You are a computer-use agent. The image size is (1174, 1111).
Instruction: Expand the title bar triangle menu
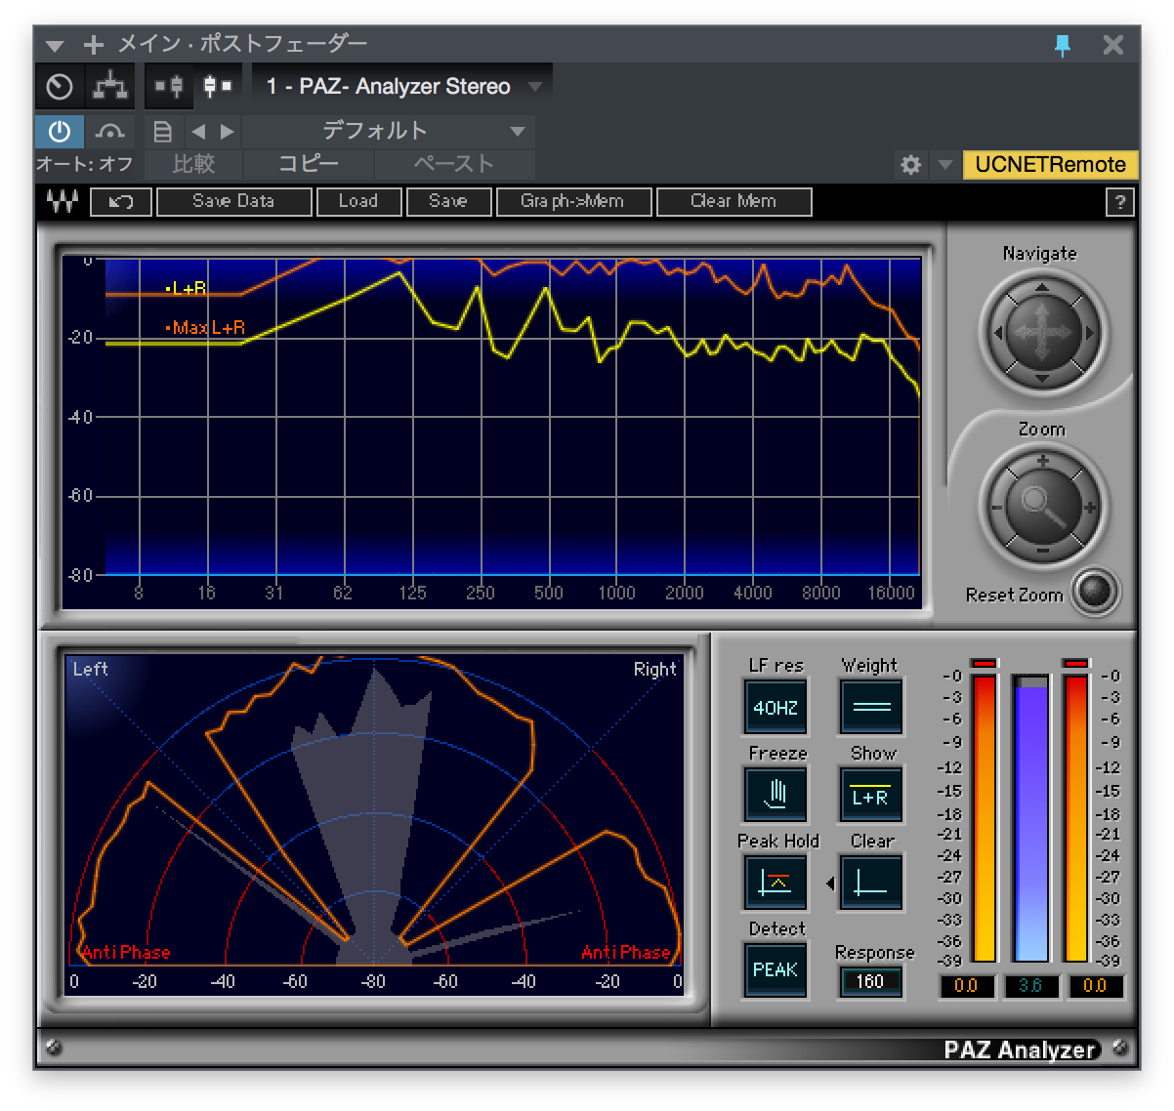[x=55, y=46]
